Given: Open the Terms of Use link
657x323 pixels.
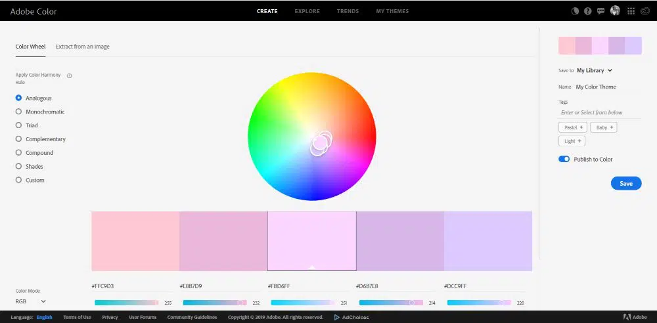Looking at the screenshot, I should [77, 317].
